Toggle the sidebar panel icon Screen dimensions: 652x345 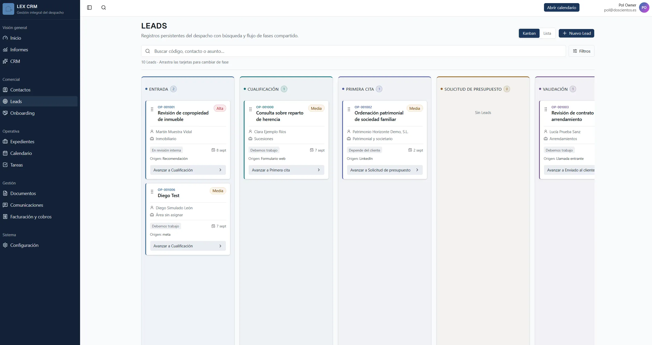89,8
